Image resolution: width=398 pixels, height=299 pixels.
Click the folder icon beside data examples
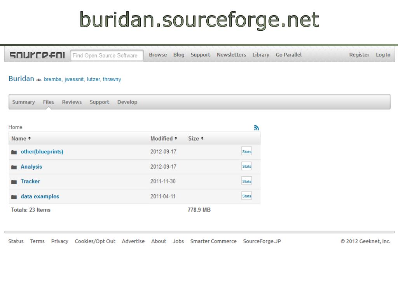14,197
